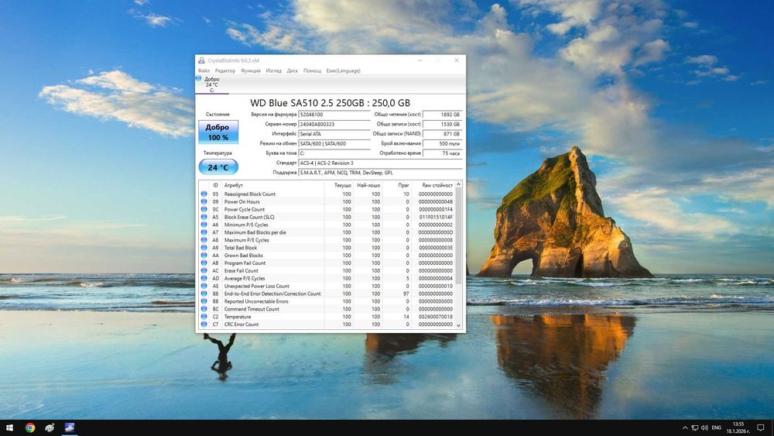Click the status orb beside Average P/E Cycles
Image resolution: width=774 pixels, height=436 pixels.
tap(204, 278)
